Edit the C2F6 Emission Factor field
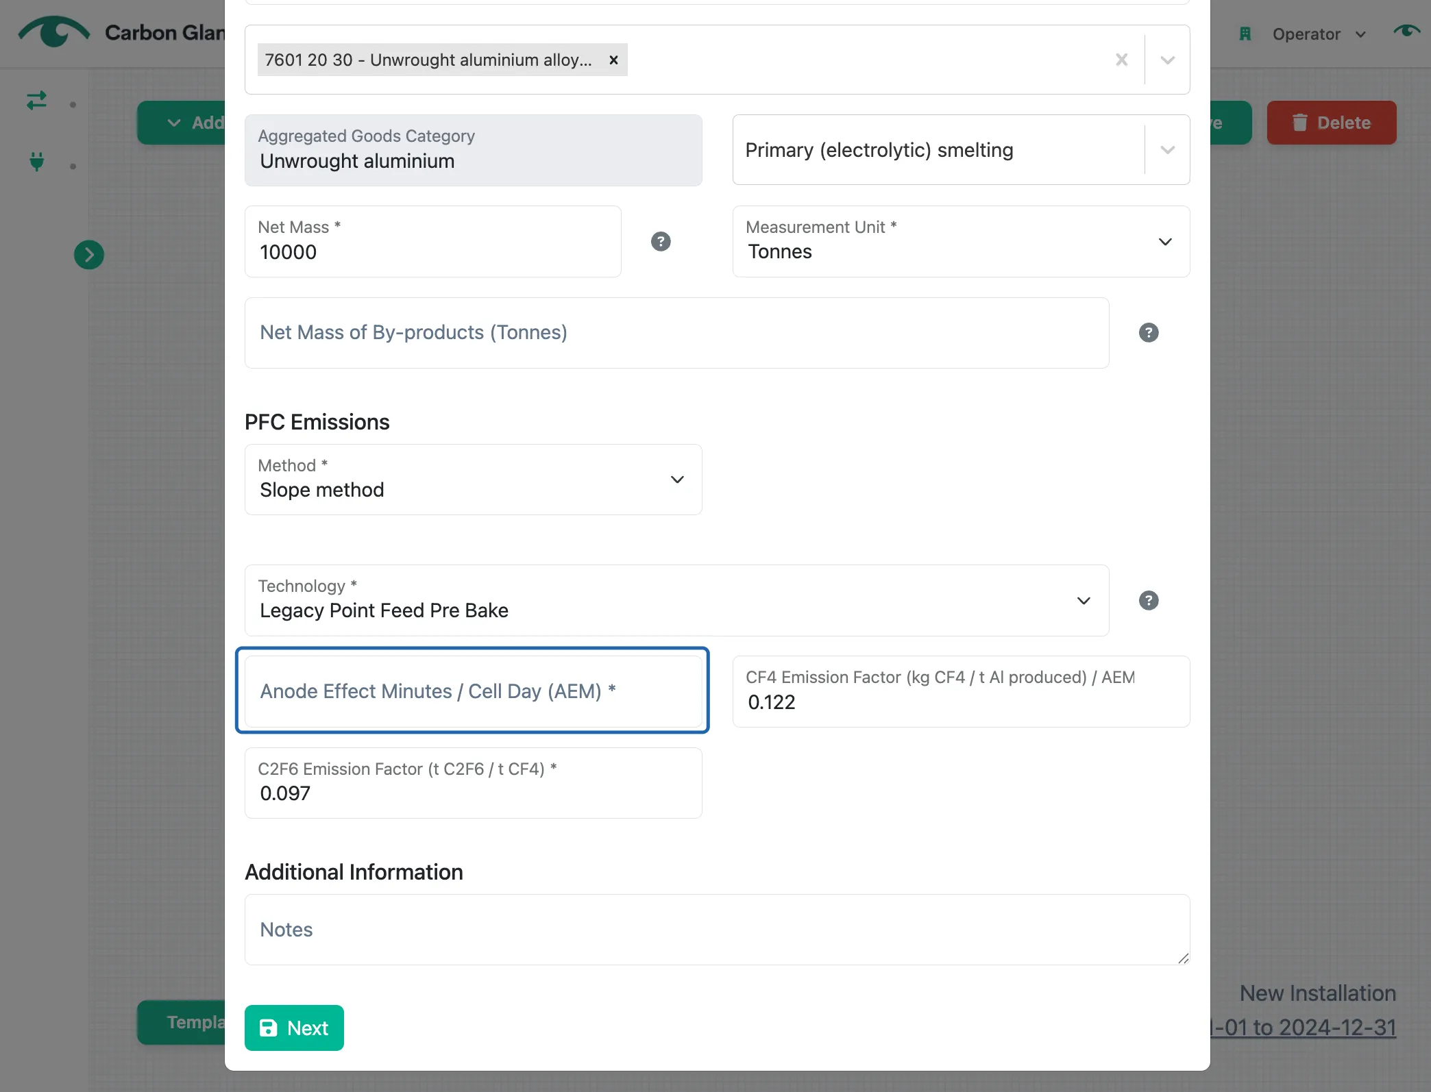Screen dimensions: 1431x1092 pyautogui.click(x=473, y=783)
